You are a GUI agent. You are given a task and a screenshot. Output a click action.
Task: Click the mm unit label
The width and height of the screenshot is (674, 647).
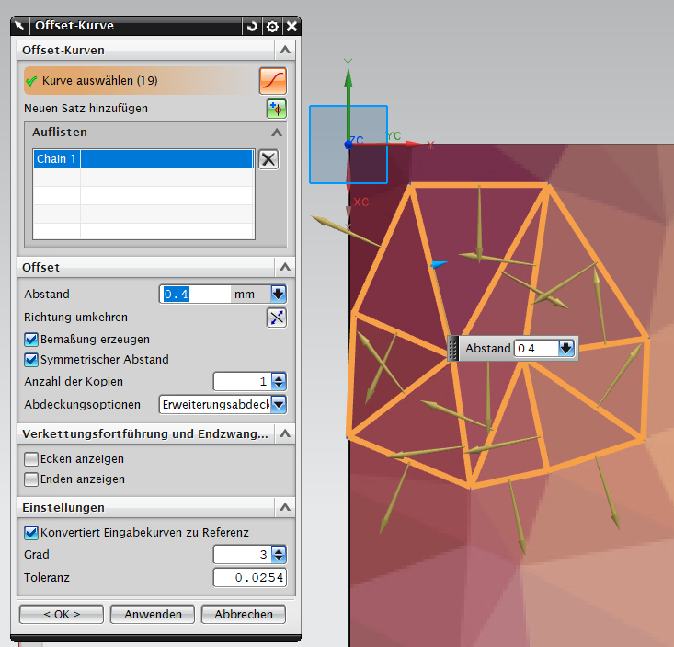pos(245,295)
